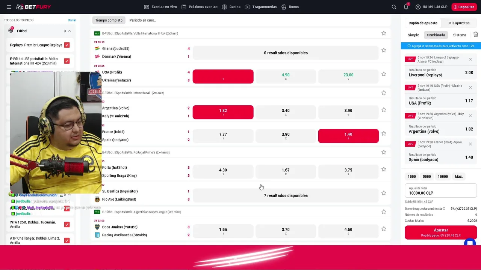The width and height of the screenshot is (481, 270).
Task: Go to Casino section
Action: point(231,7)
